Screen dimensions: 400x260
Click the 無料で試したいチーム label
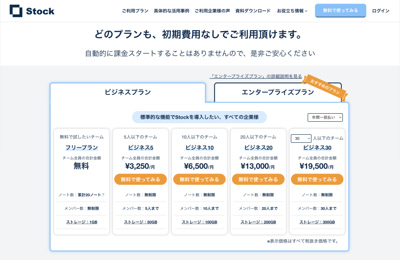pos(82,137)
